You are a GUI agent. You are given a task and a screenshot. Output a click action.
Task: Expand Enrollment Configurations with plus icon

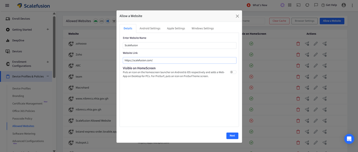coord(48,62)
